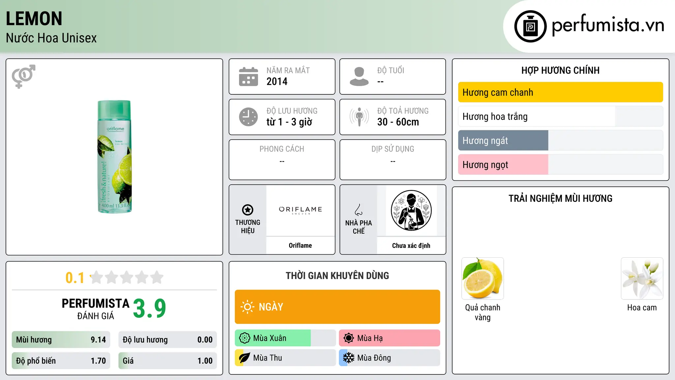Viewport: 675px width, 380px height.
Task: Click the Mùa Thu season label
Action: [268, 358]
